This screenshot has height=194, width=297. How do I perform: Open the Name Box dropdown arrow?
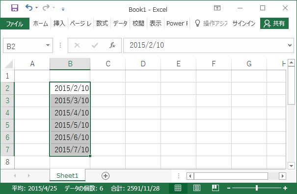[48, 46]
